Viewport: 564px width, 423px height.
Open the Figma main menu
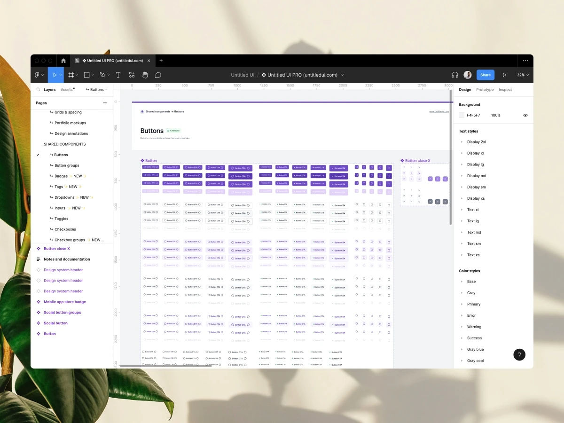click(x=38, y=75)
